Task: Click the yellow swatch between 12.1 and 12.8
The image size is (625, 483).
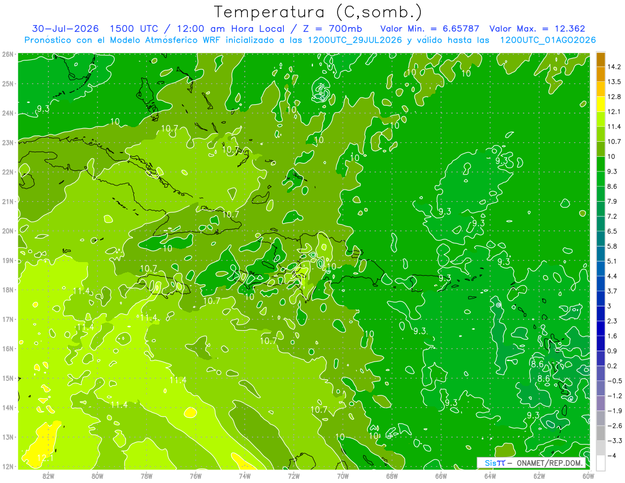Action: point(601,104)
